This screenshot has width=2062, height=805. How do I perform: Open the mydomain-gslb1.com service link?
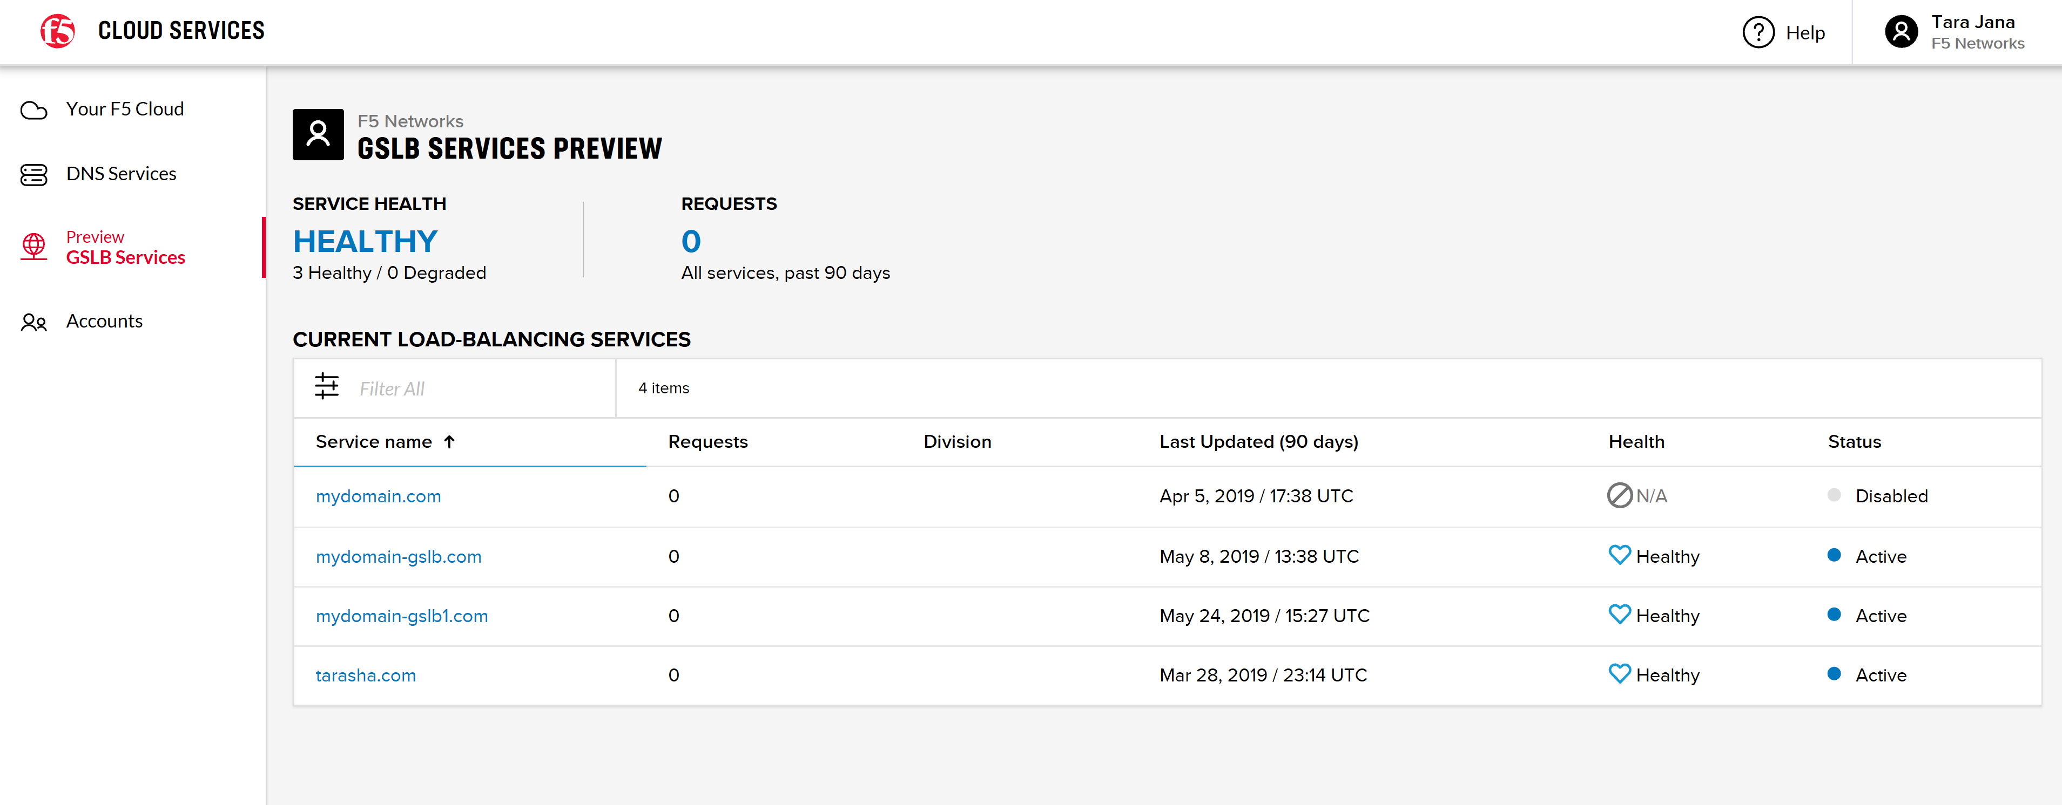pyautogui.click(x=402, y=616)
